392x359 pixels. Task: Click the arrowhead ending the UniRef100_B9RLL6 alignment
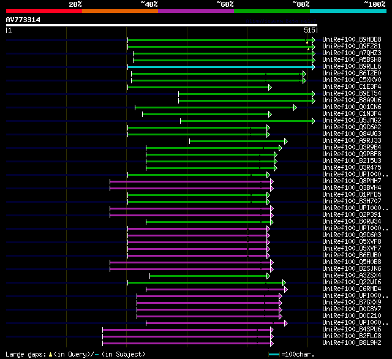coord(314,67)
